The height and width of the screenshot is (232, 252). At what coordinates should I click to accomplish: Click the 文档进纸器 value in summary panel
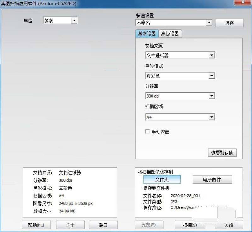tap(70, 173)
